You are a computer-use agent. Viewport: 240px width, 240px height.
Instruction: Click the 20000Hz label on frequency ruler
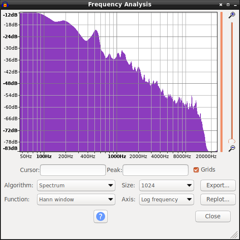pos(206,156)
